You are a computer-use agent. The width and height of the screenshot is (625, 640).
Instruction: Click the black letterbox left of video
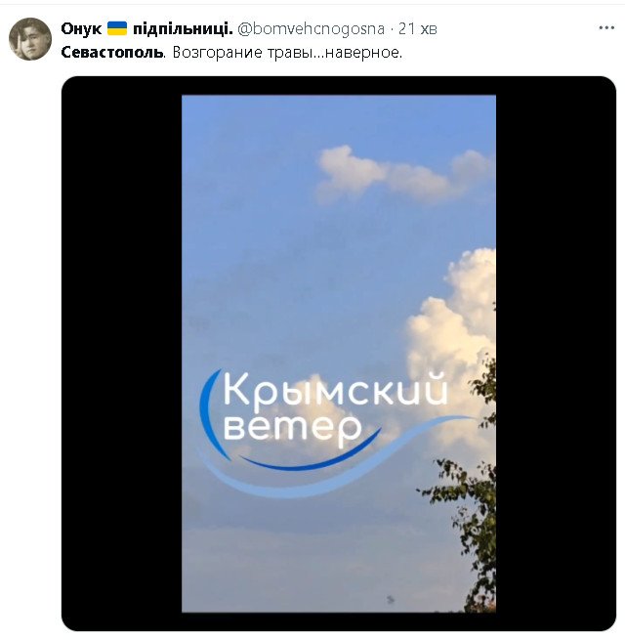(121, 354)
